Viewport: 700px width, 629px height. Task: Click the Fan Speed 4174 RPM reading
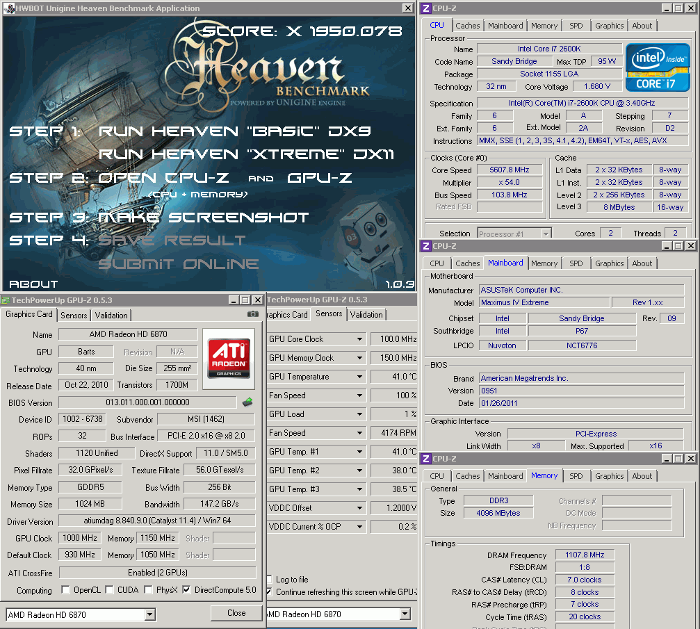(393, 433)
